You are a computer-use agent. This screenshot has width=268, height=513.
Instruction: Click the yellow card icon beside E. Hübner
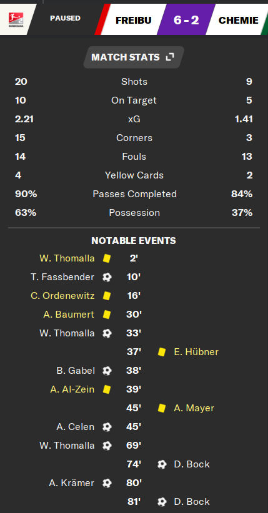click(x=162, y=352)
